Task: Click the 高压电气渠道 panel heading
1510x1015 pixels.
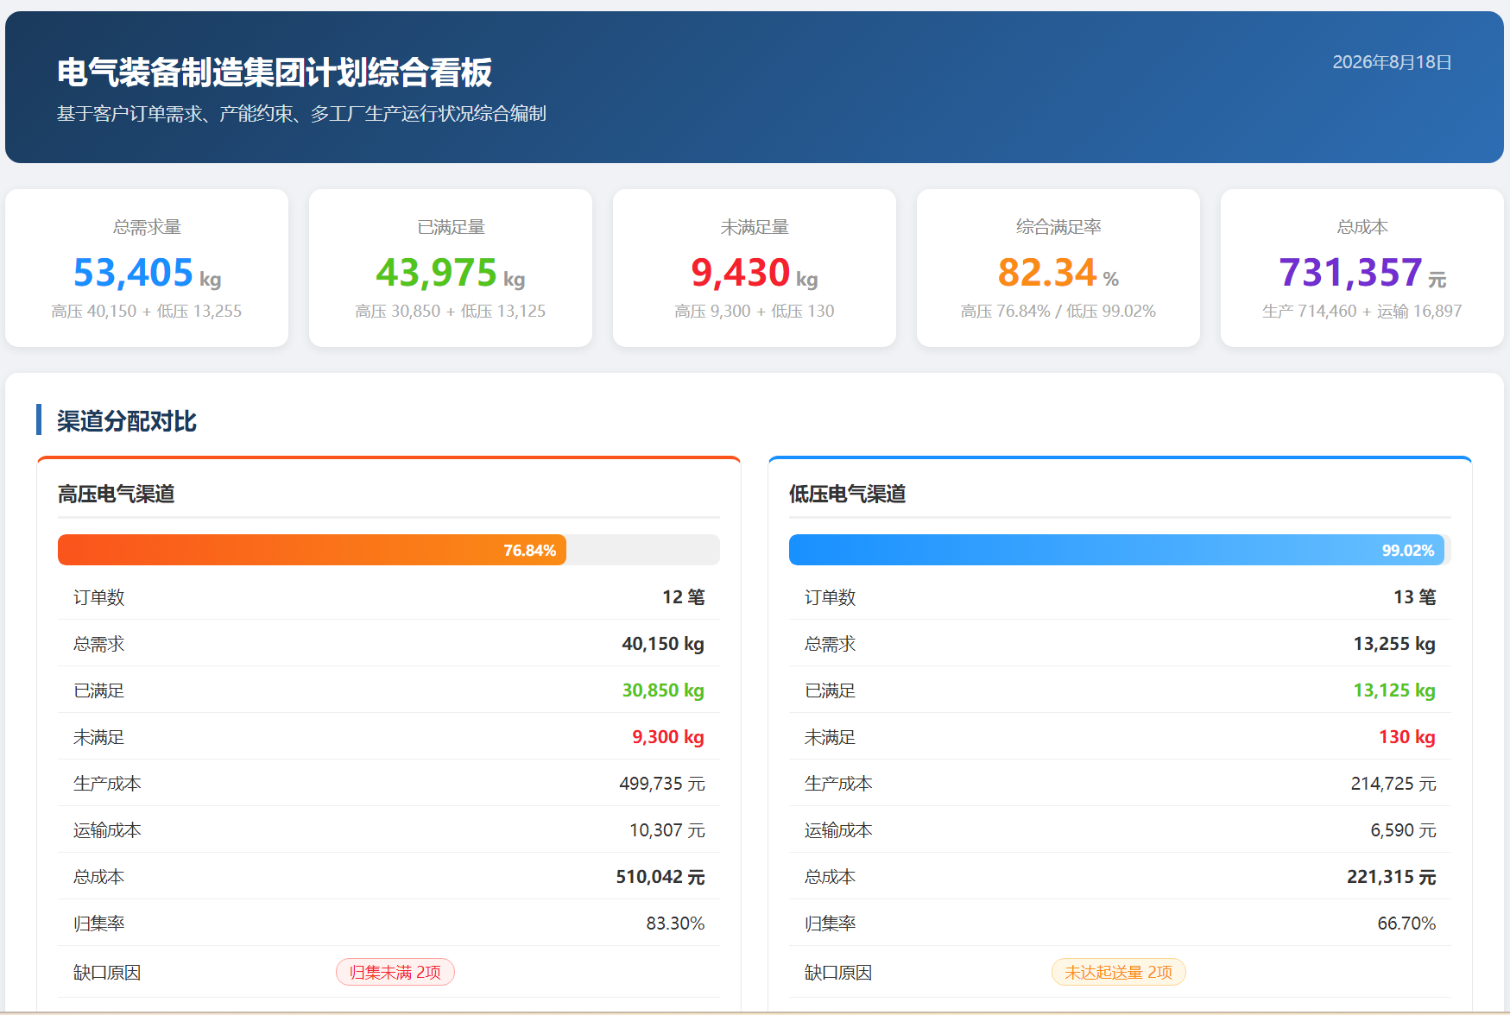Action: click(117, 494)
